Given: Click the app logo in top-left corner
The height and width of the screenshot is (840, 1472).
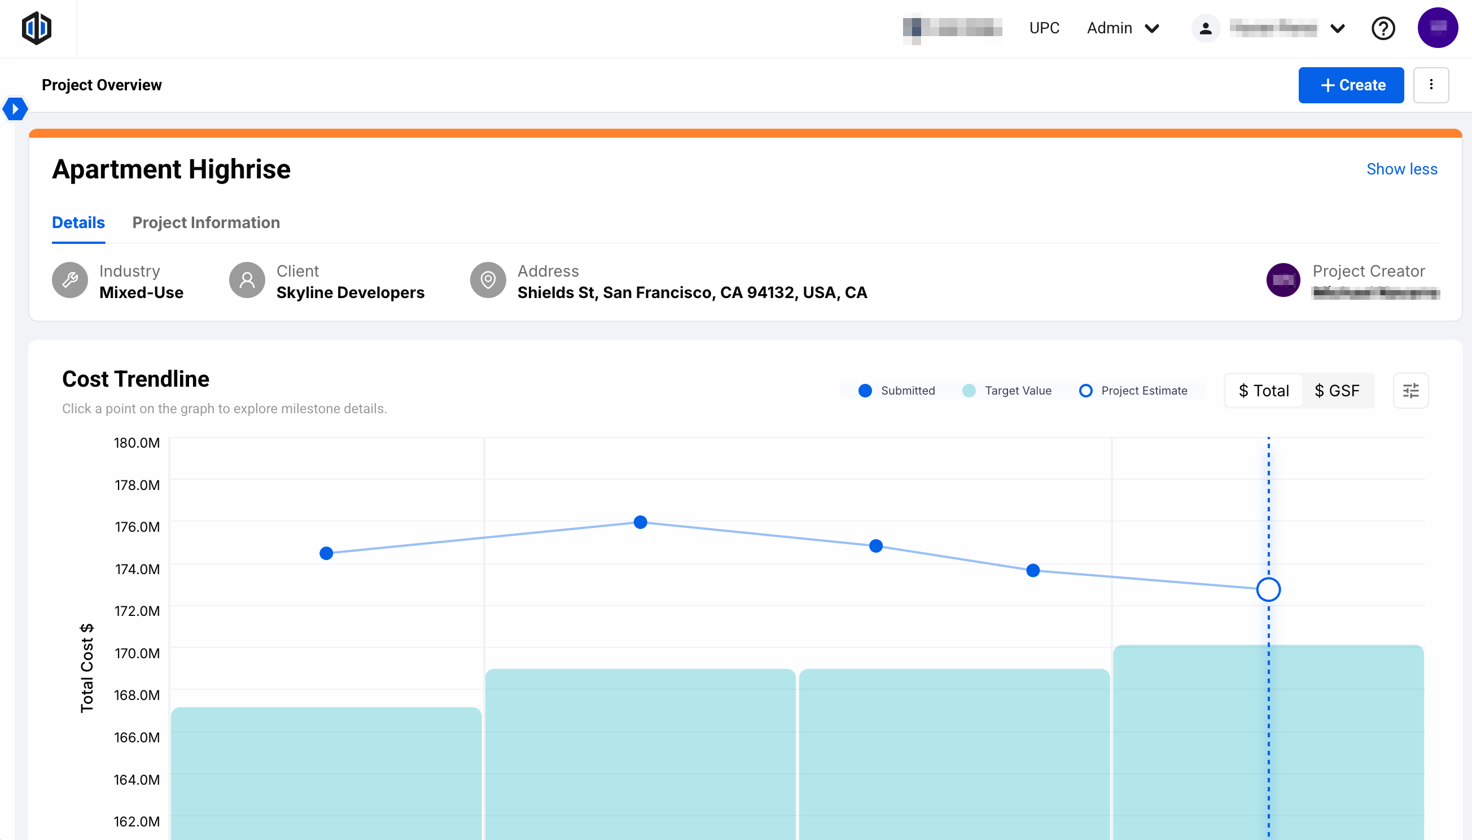Looking at the screenshot, I should click(x=36, y=28).
